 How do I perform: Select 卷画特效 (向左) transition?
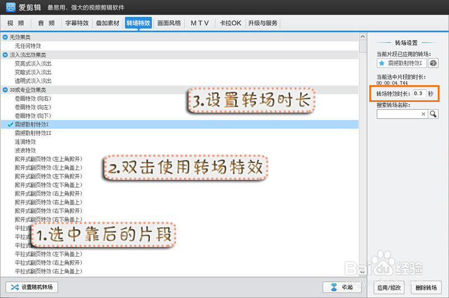[33, 107]
